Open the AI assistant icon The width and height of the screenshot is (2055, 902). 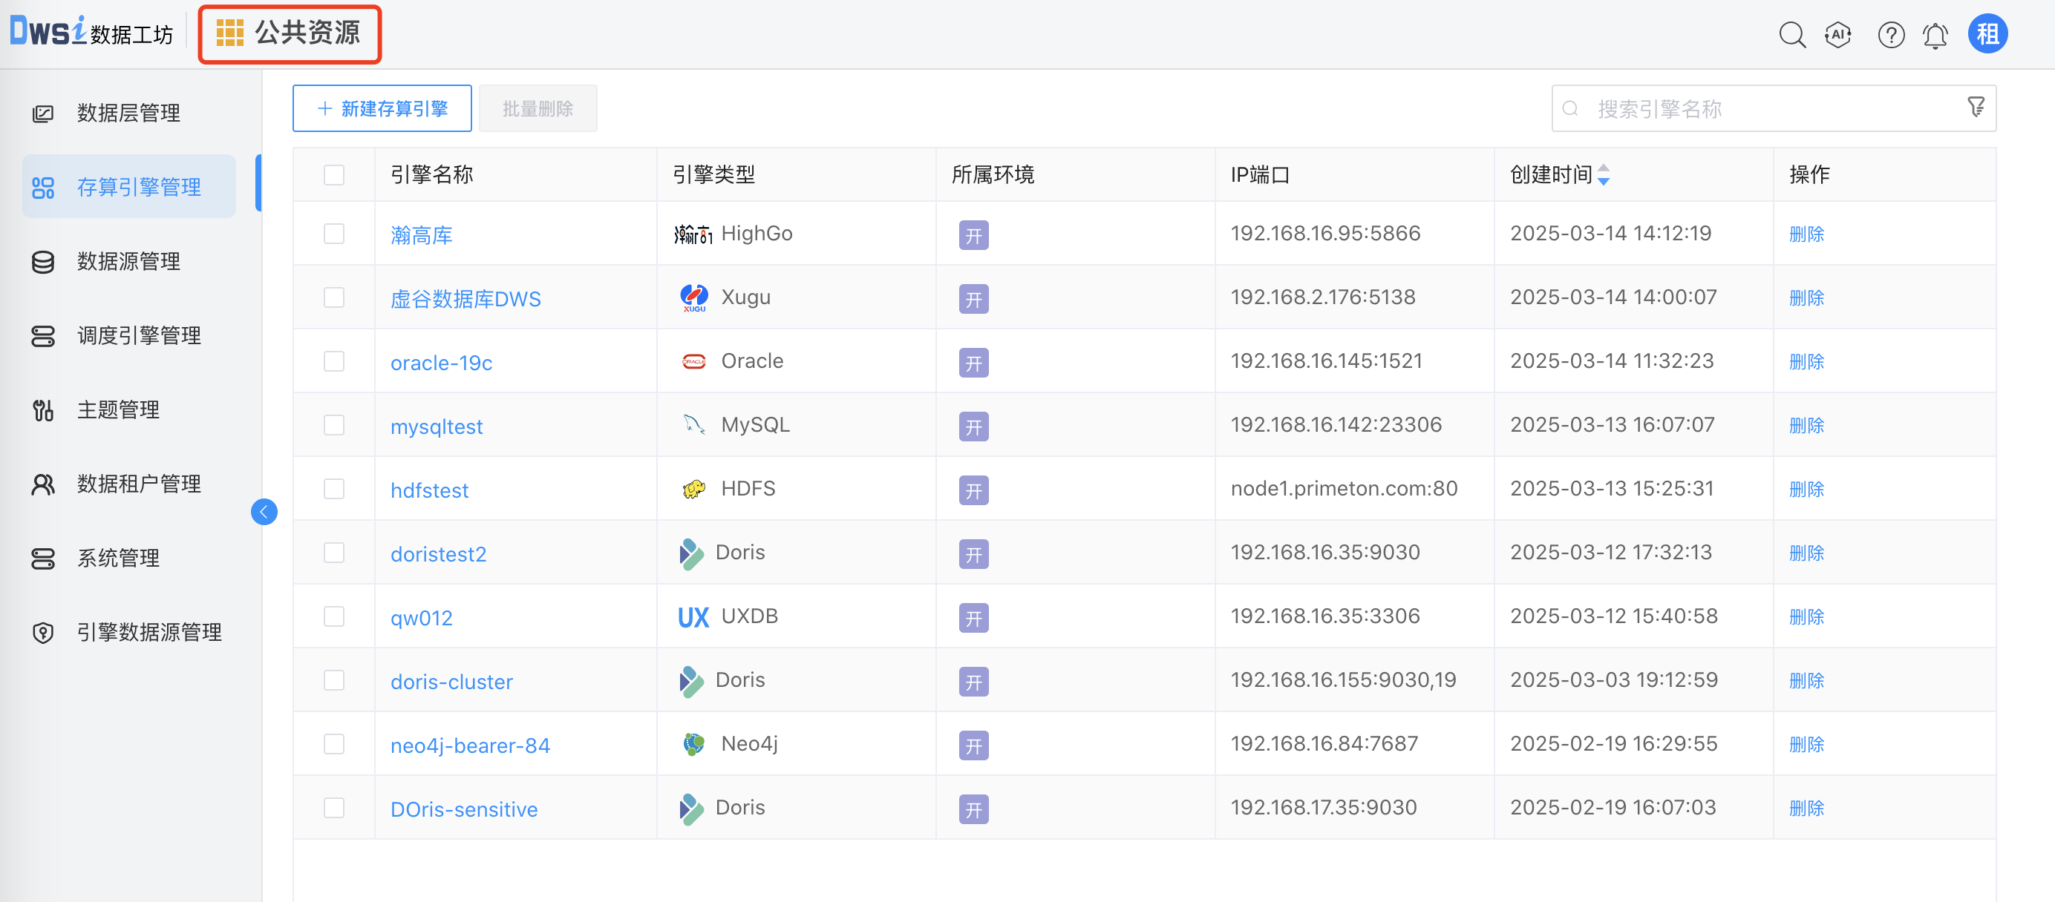coord(1838,35)
